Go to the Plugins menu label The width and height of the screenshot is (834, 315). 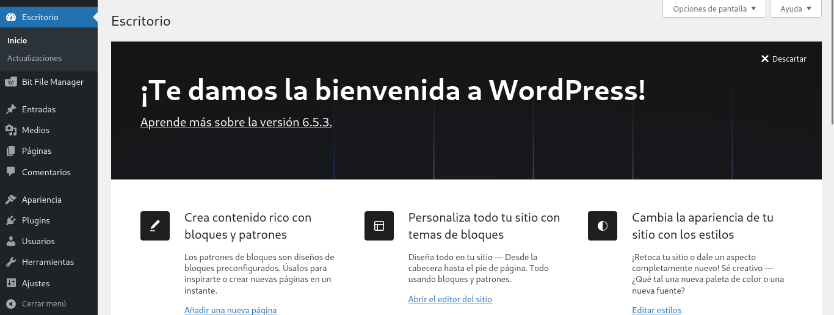(36, 220)
